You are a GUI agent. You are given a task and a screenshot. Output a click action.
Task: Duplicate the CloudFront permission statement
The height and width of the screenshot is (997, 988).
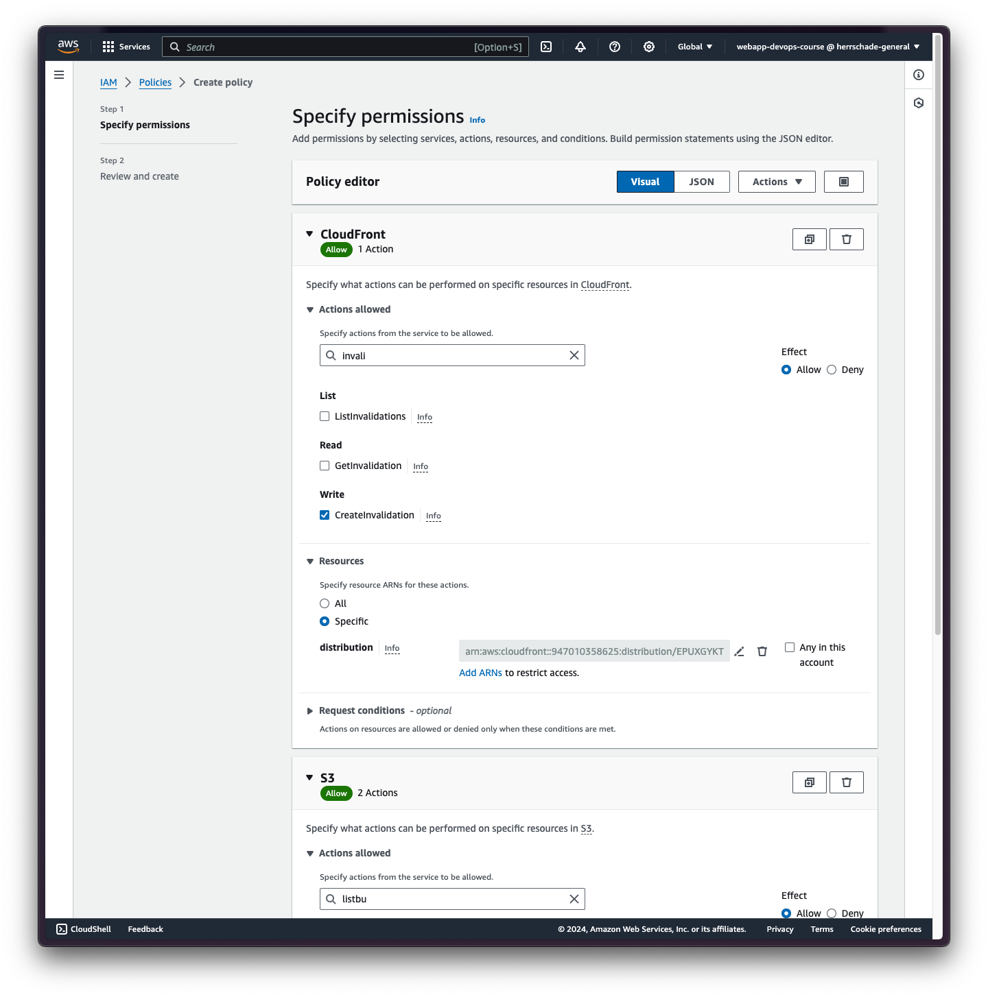(x=810, y=239)
